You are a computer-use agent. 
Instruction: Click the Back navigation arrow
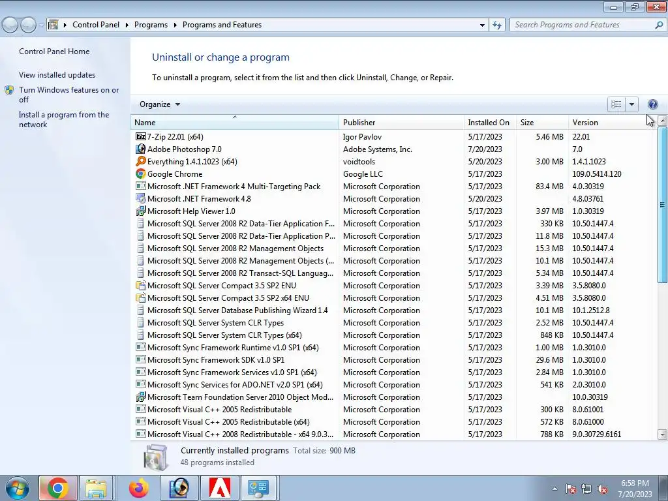pos(10,25)
